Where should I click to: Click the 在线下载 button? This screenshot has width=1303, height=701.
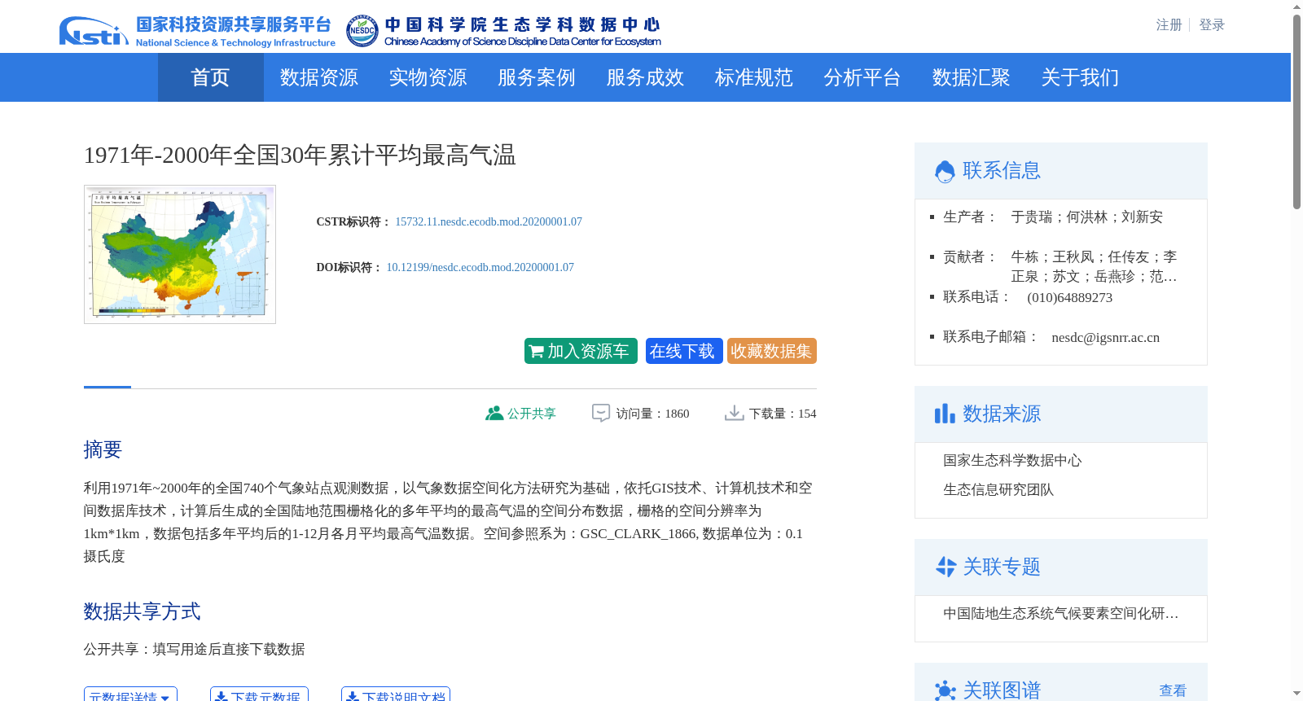pos(684,351)
